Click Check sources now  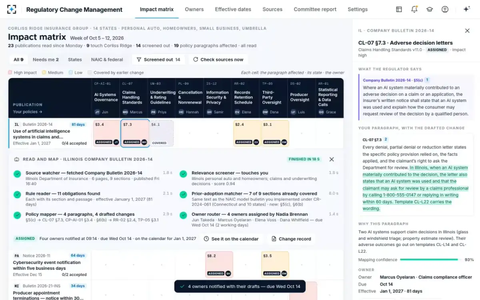218,60
